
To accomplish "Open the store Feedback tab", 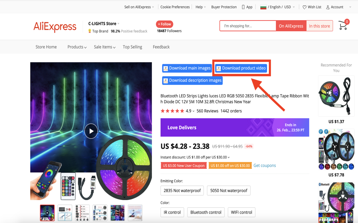I will [161, 47].
